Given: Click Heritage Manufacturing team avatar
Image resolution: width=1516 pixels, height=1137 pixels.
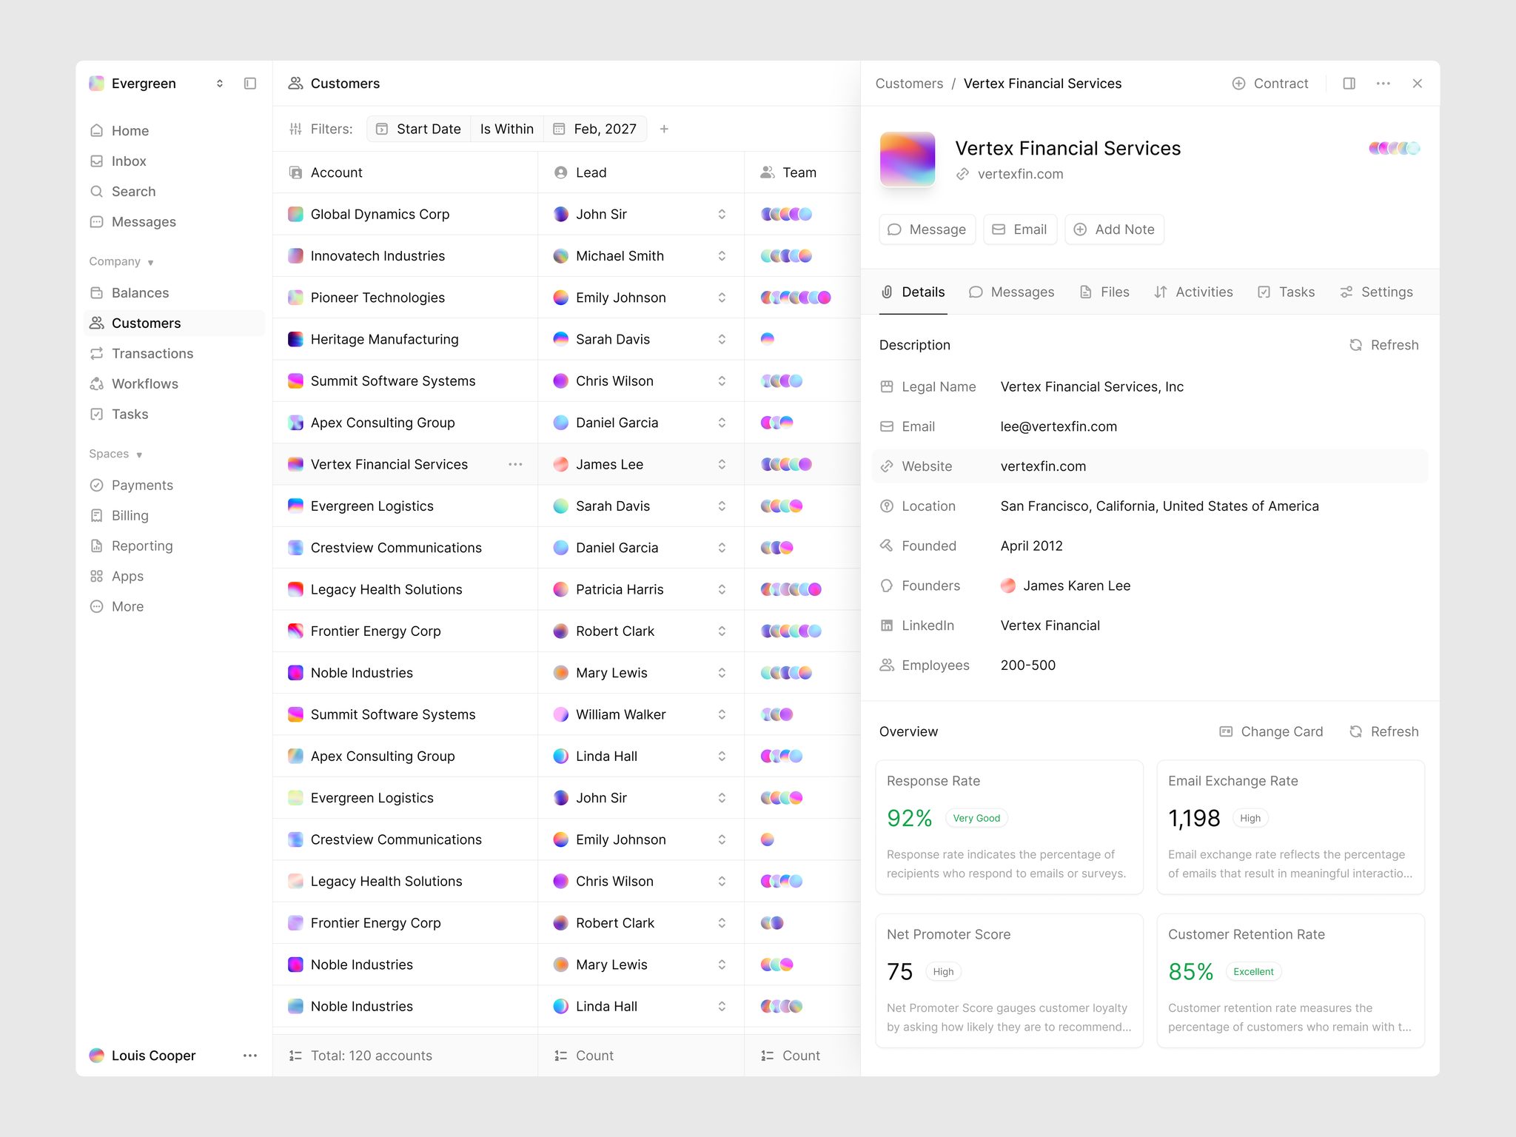Looking at the screenshot, I should (768, 340).
